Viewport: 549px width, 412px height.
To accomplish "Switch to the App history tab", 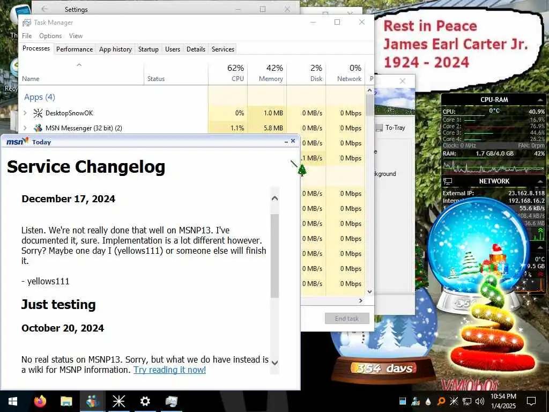I will point(116,49).
